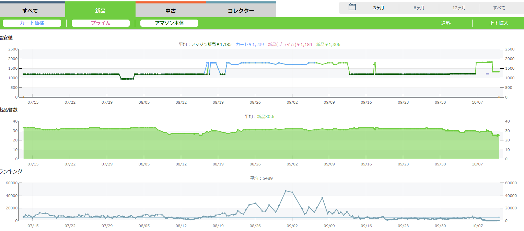Toggle the プライム price filter
Image resolution: width=524 pixels, height=231 pixels.
pyautogui.click(x=101, y=23)
